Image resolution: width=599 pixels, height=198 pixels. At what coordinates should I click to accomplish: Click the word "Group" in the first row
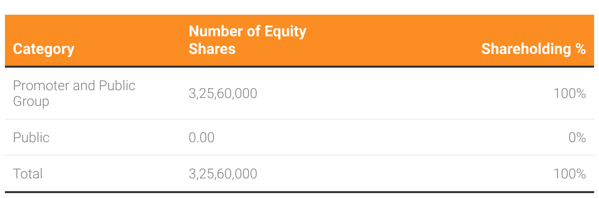tap(31, 101)
